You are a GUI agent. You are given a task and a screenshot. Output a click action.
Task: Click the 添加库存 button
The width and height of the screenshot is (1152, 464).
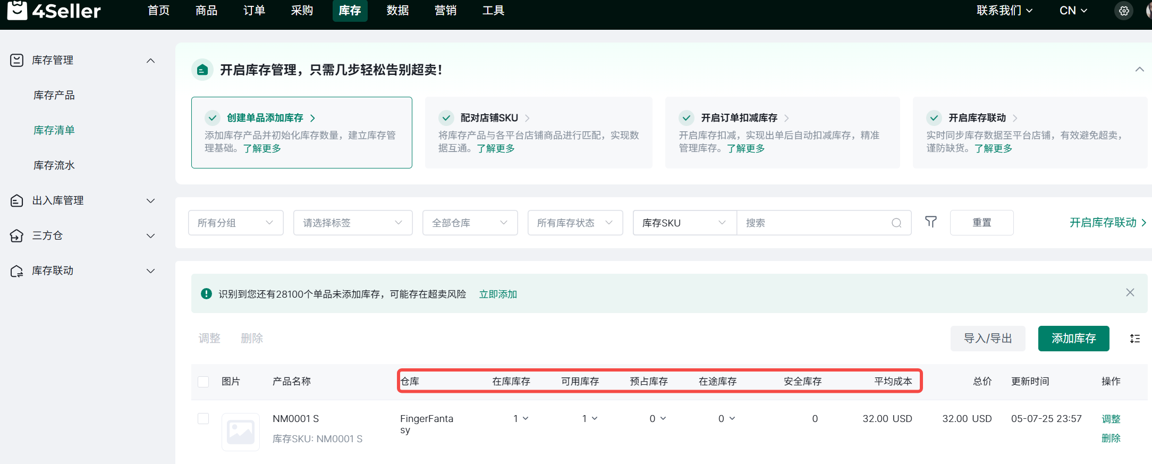(x=1073, y=339)
